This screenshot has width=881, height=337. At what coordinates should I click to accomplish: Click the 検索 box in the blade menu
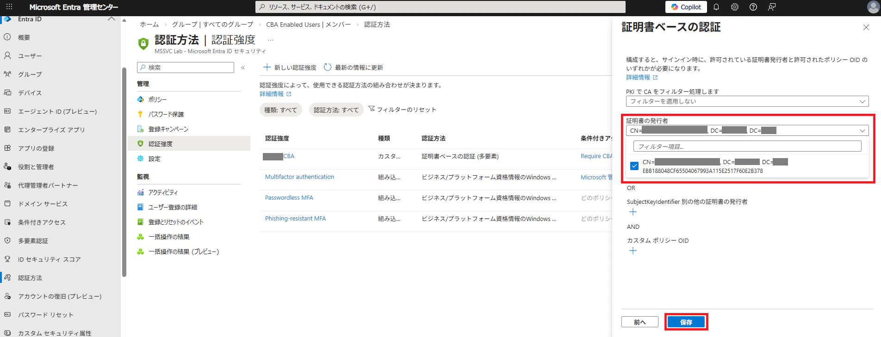click(x=186, y=67)
